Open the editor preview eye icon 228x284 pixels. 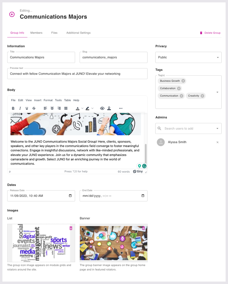[x=102, y=108]
